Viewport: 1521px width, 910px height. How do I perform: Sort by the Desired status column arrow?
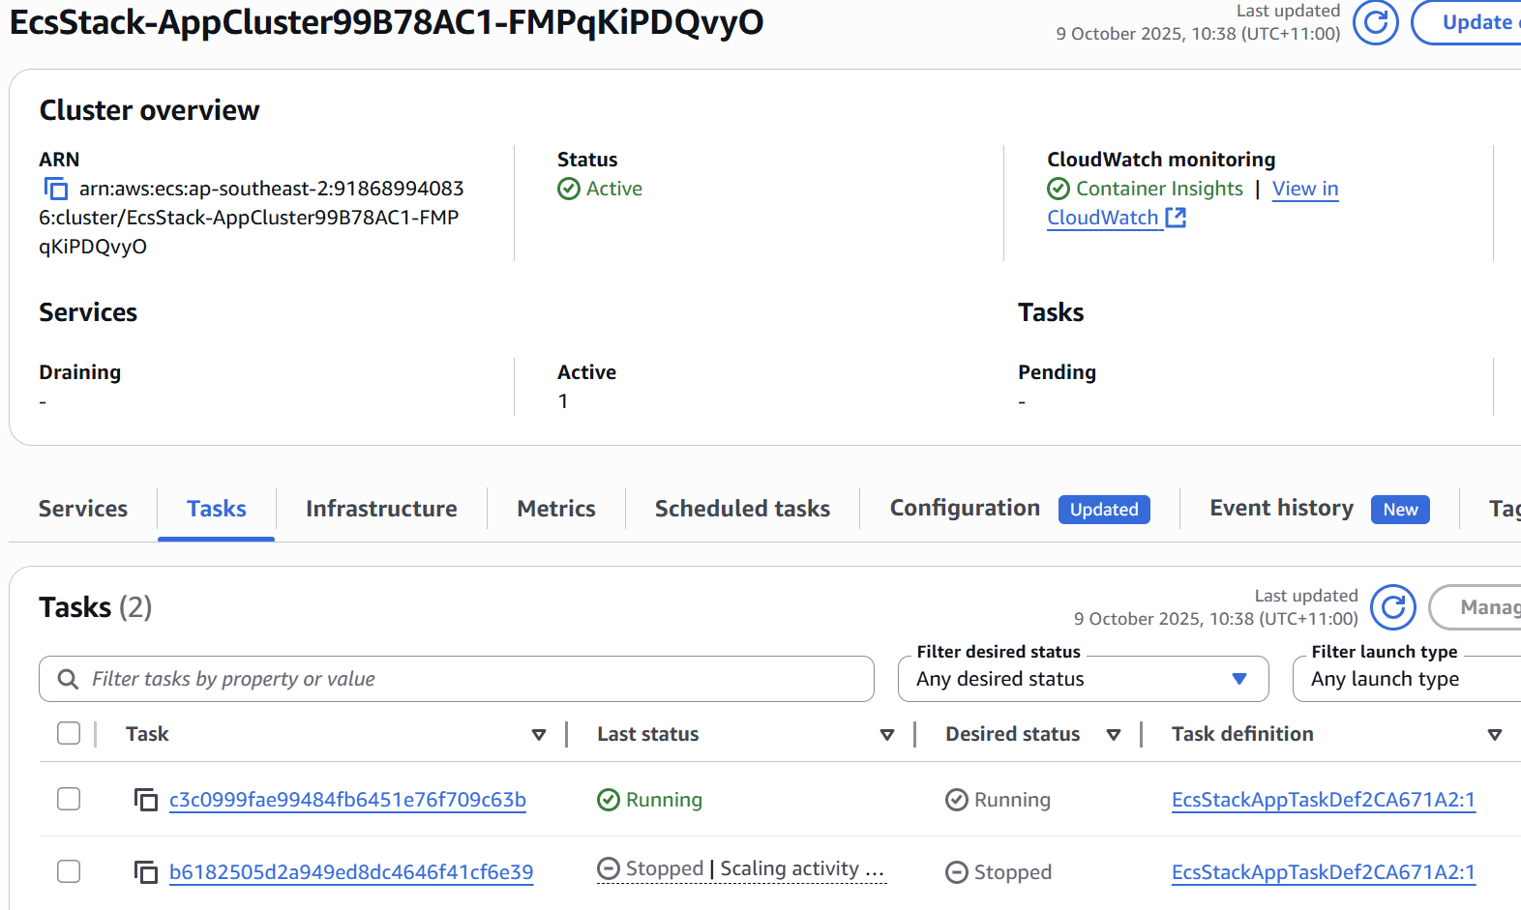pos(1113,735)
